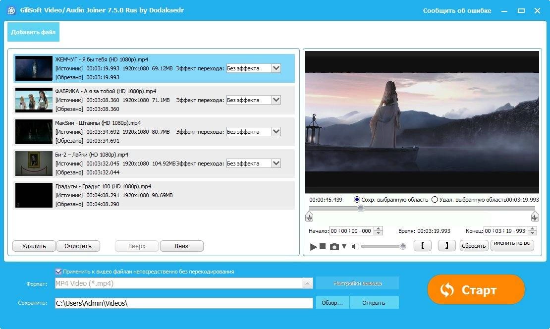Click file name 'Градусы - Градус 100 (HD 1080p).mp4'

click(x=103, y=186)
